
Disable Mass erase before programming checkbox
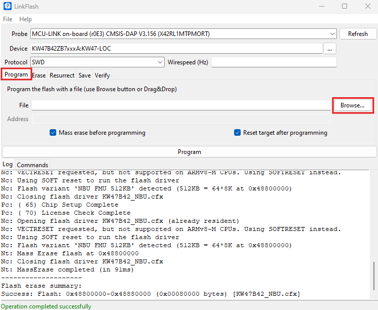point(53,133)
